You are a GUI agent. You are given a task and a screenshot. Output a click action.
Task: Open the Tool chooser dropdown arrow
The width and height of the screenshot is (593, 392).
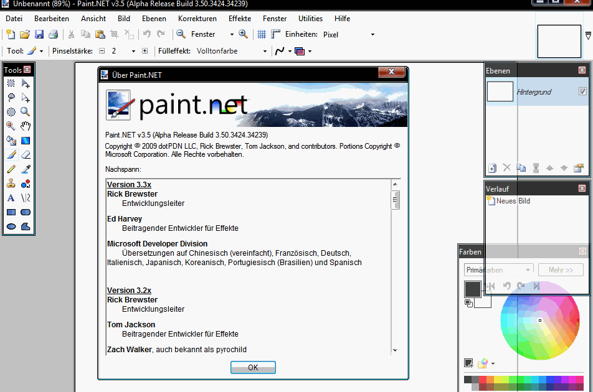42,51
